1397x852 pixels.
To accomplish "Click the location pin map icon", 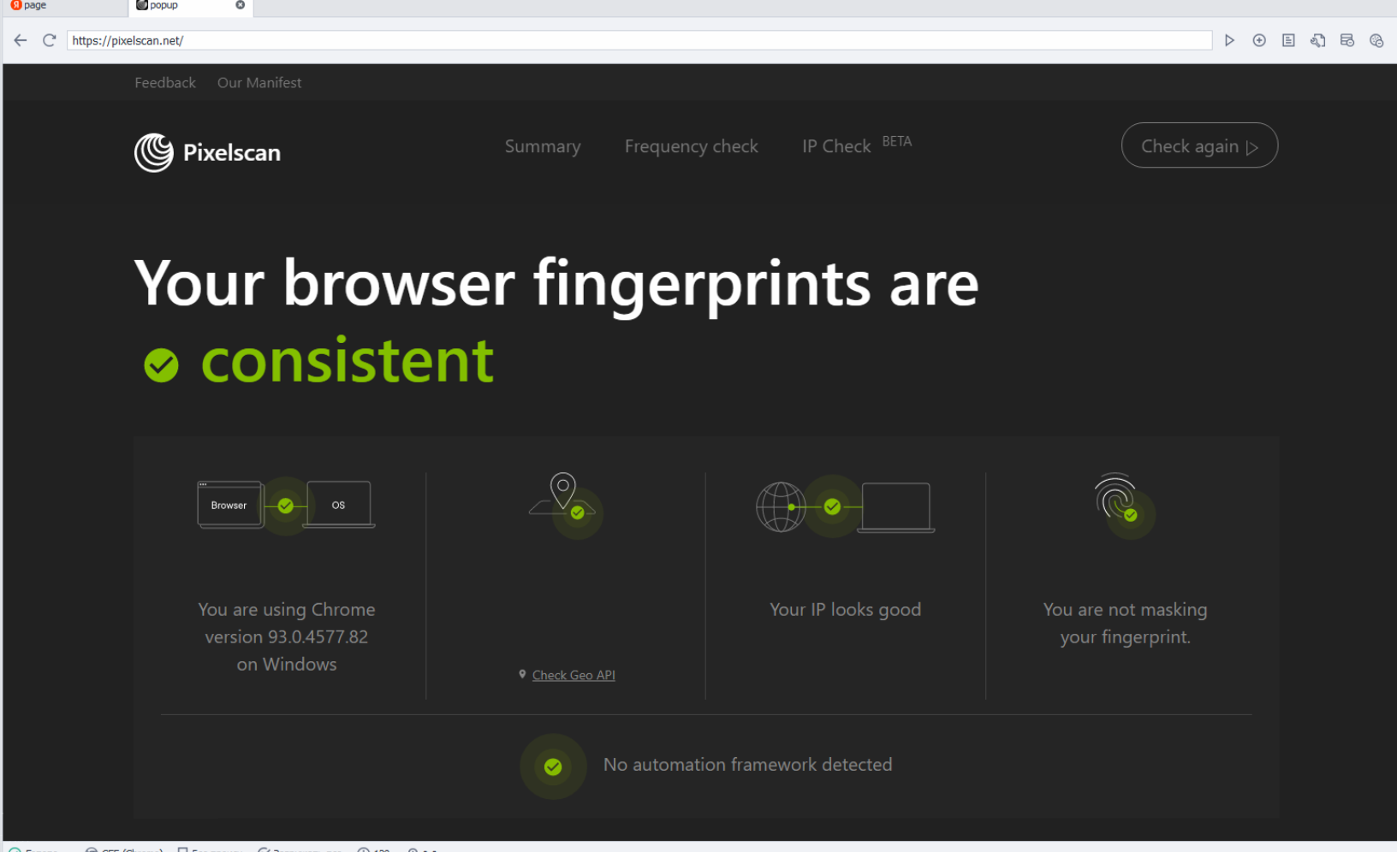I will [x=562, y=494].
